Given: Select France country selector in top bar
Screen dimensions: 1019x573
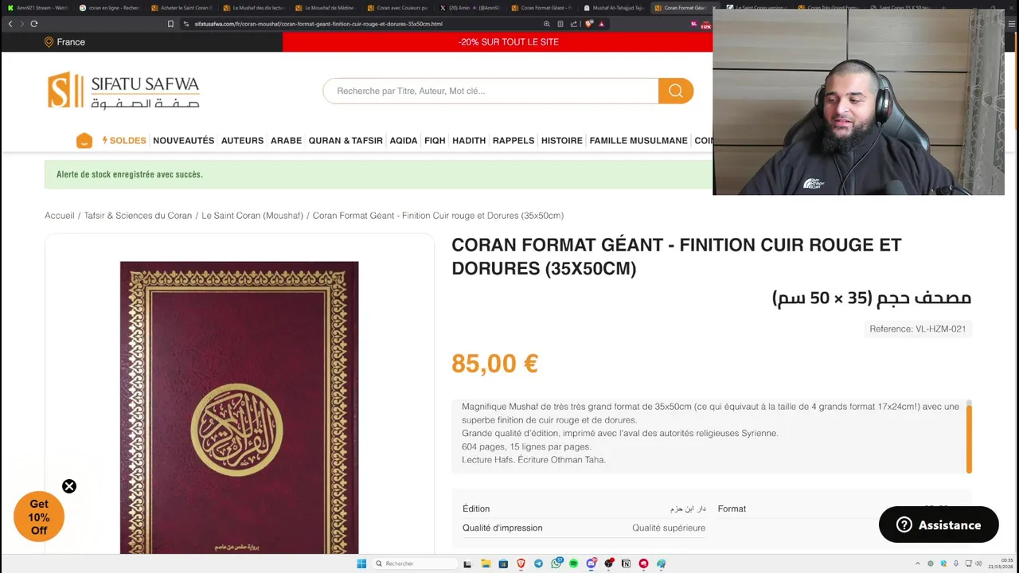Looking at the screenshot, I should [x=64, y=42].
